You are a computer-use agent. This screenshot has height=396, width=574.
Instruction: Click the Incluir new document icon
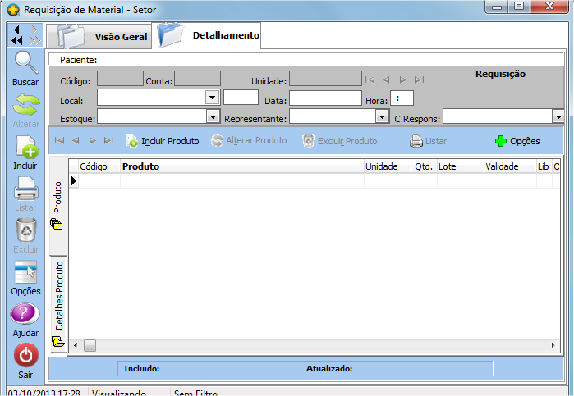[25, 148]
